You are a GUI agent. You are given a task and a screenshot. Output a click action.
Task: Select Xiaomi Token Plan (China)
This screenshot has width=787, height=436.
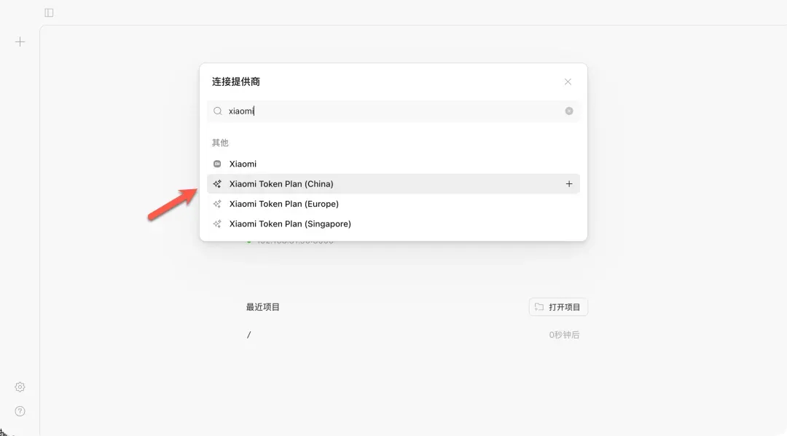(393, 184)
